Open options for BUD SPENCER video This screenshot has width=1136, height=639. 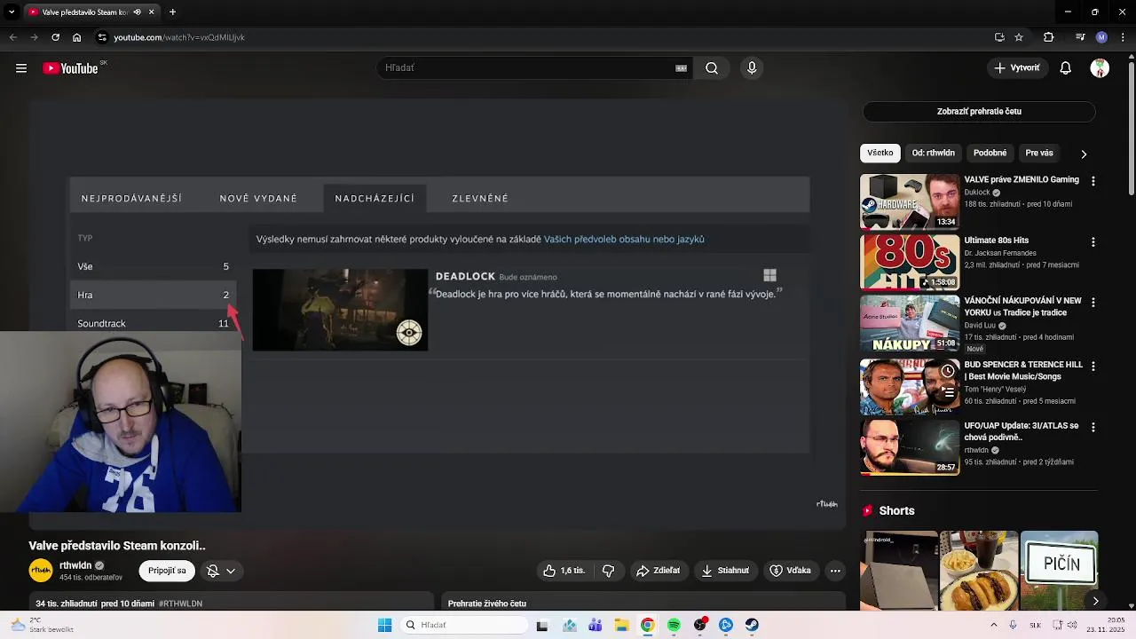(1093, 366)
